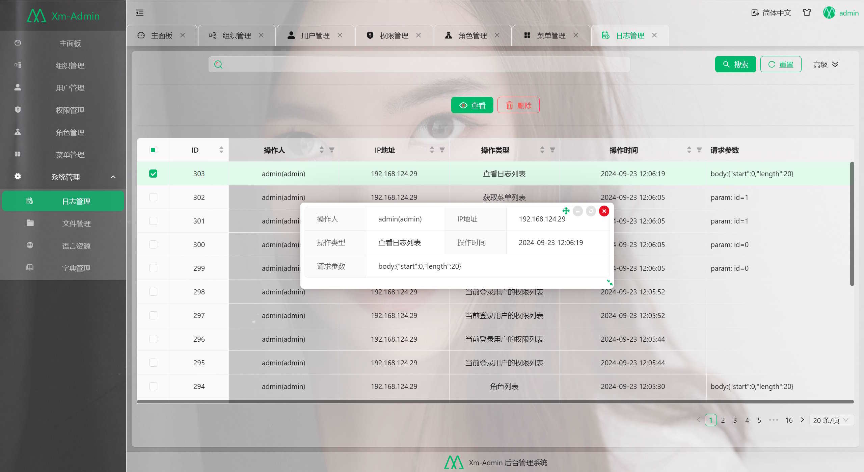Open the theme shirt icon in header

(x=807, y=13)
